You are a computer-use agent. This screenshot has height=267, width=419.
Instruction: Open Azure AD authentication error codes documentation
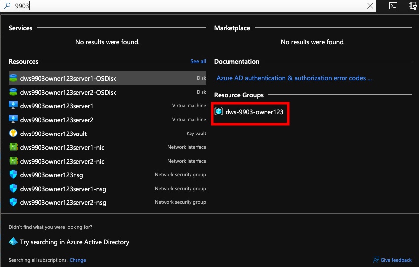click(x=294, y=78)
